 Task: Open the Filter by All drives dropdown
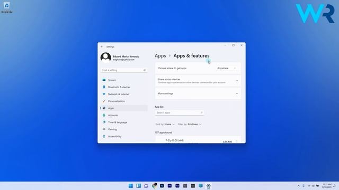(190, 125)
